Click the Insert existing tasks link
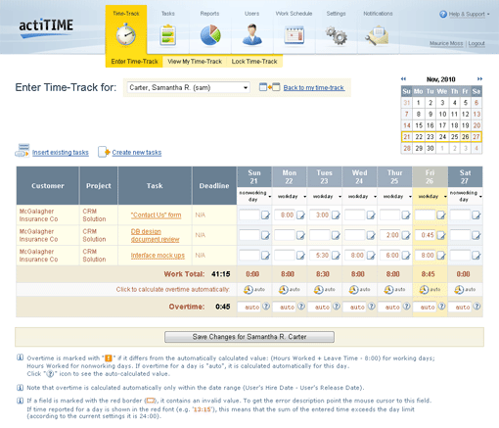Screen dimensions: 499x428 pyautogui.click(x=61, y=153)
